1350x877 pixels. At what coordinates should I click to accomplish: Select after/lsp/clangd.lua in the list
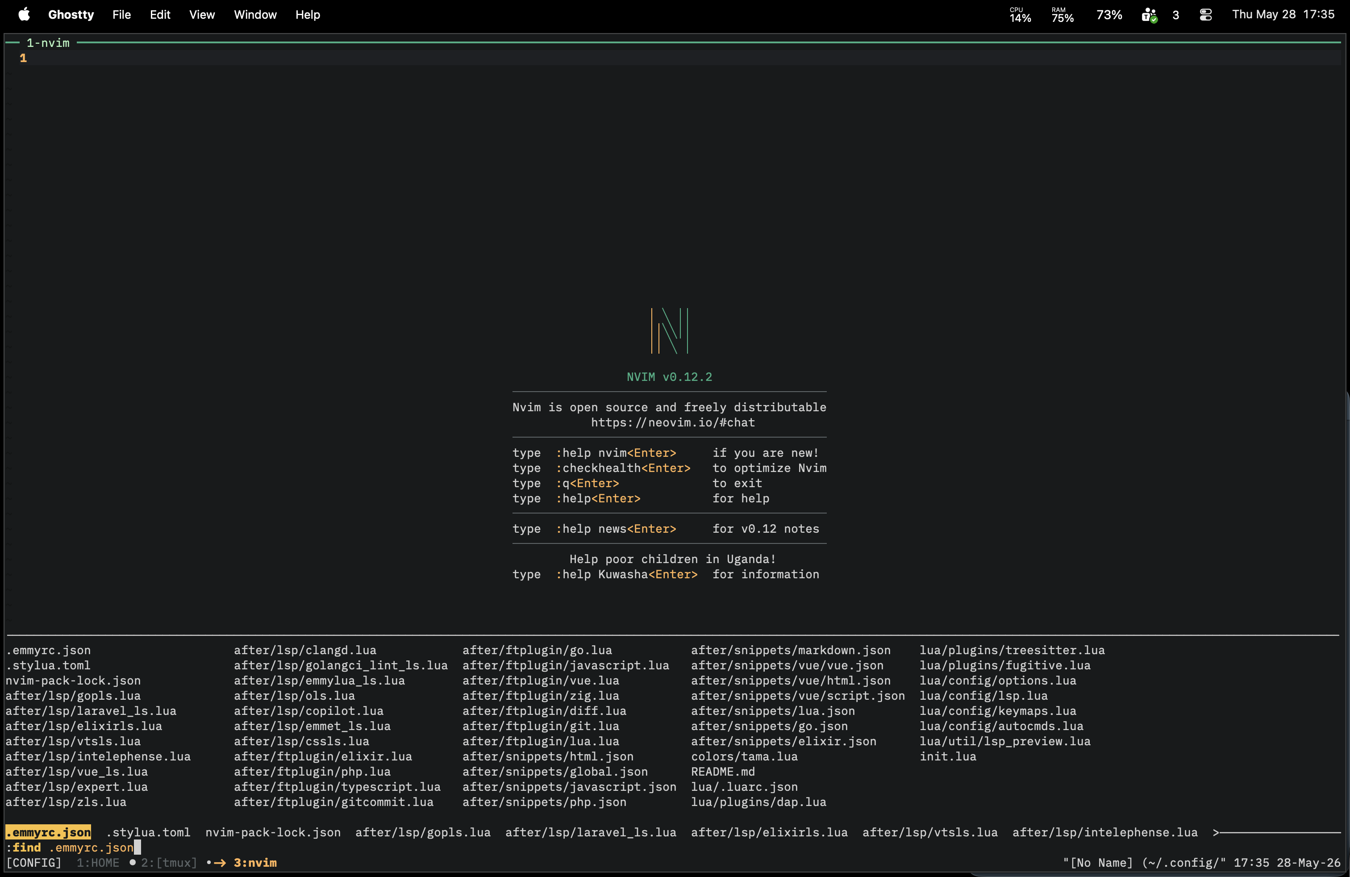(x=305, y=650)
